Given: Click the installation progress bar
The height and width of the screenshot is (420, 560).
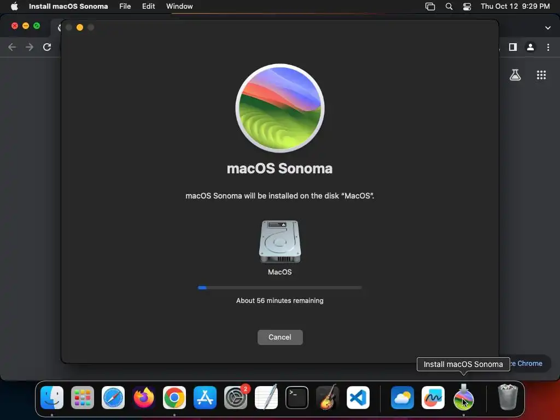Looking at the screenshot, I should [279, 288].
